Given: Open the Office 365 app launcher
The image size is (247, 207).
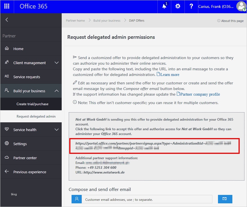Looking at the screenshot, I should click(x=7, y=6).
